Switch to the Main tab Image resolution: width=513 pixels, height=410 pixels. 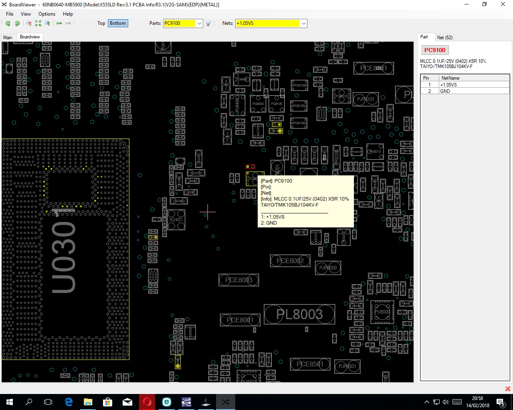(8, 37)
